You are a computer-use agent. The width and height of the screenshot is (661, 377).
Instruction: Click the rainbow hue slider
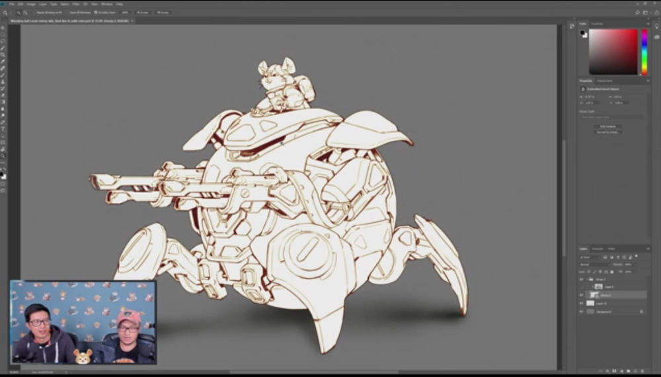[x=644, y=52]
